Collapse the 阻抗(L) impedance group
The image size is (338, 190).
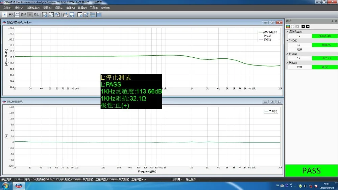287,54
